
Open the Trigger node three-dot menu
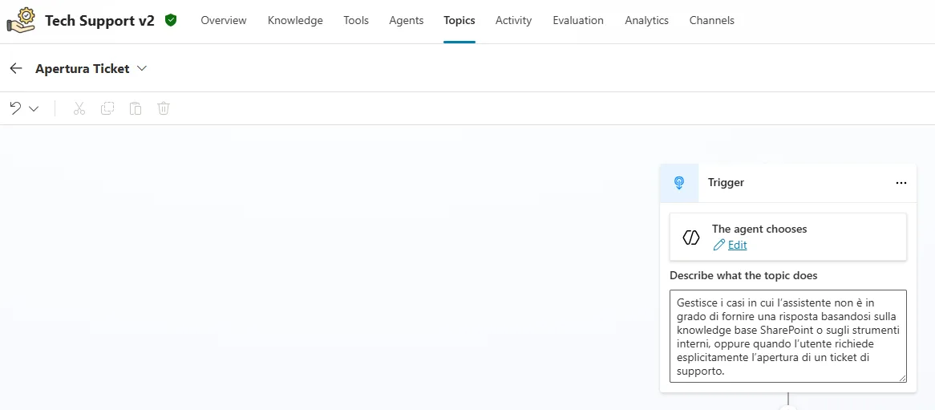(901, 183)
